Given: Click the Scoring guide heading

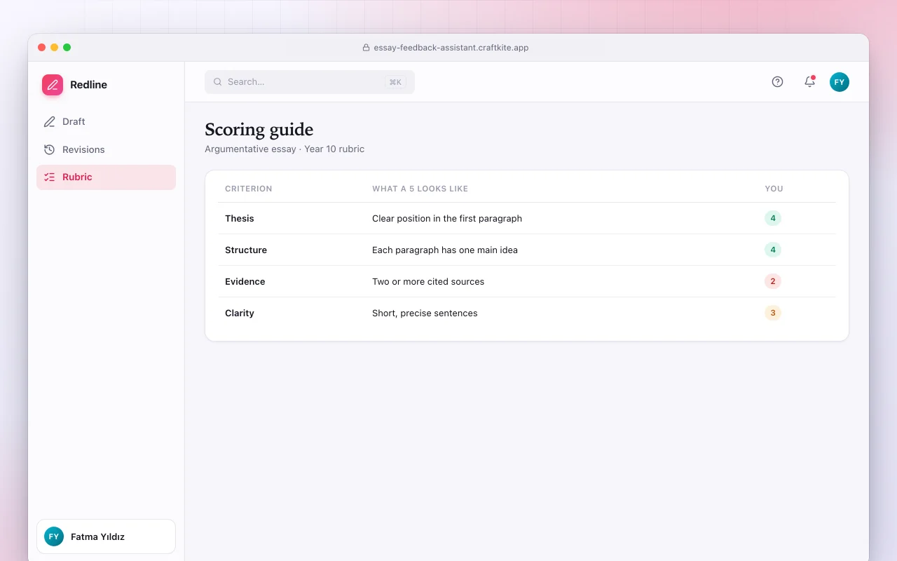Looking at the screenshot, I should 259,129.
